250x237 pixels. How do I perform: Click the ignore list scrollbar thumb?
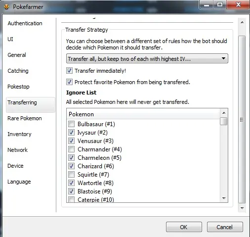[x=224, y=121]
